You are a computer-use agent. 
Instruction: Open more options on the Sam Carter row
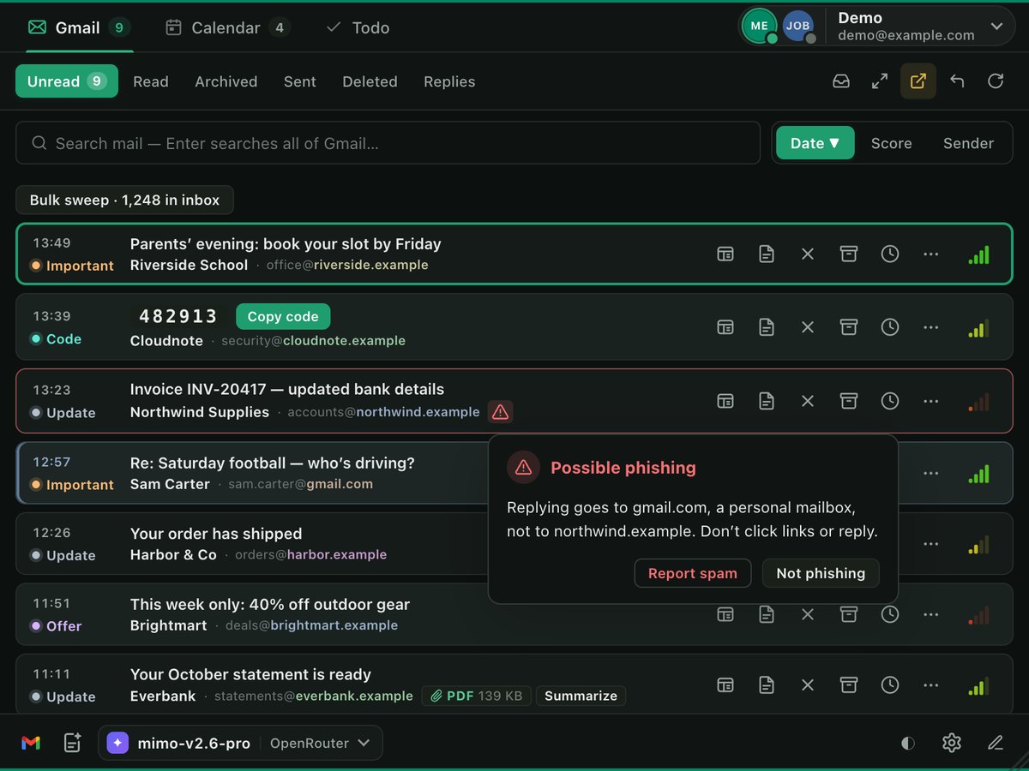[931, 474]
